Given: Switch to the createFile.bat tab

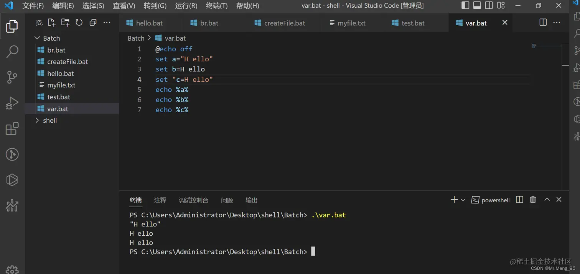Looking at the screenshot, I should click(285, 23).
